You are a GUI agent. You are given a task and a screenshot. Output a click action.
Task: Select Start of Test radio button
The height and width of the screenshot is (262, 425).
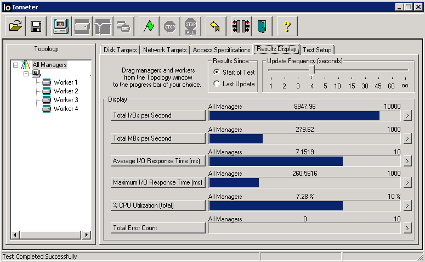216,72
